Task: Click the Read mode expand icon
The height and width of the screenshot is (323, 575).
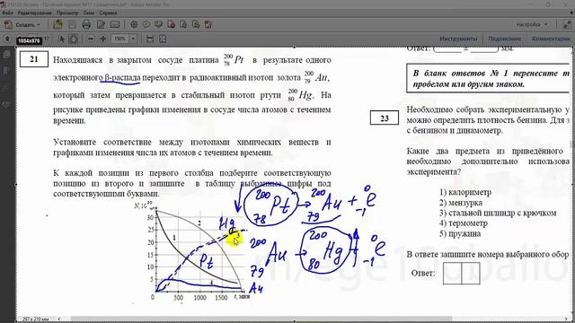Action: [x=568, y=24]
